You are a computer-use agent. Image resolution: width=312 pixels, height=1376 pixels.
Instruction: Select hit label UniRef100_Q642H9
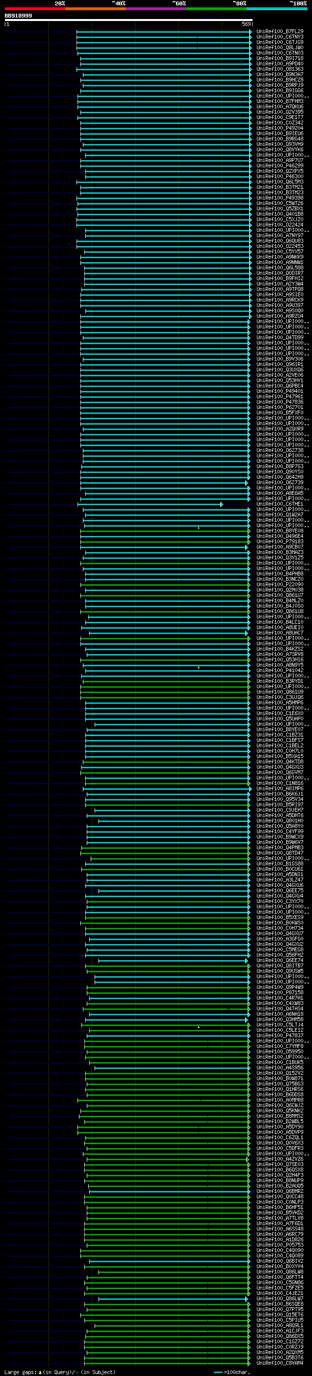click(x=280, y=477)
